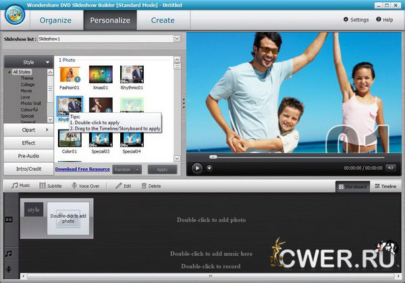Click the Edit pencil tool
The height and width of the screenshot is (283, 405).
click(x=122, y=185)
